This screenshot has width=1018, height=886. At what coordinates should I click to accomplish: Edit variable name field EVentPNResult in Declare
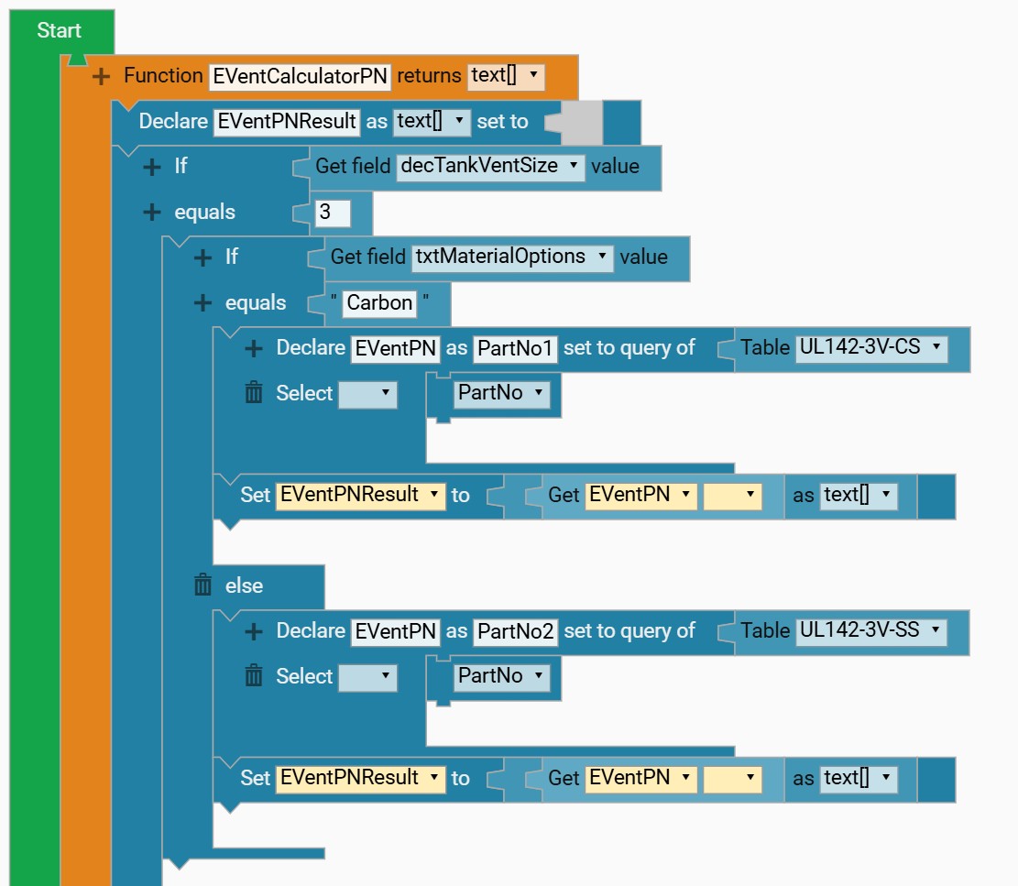pos(286,122)
